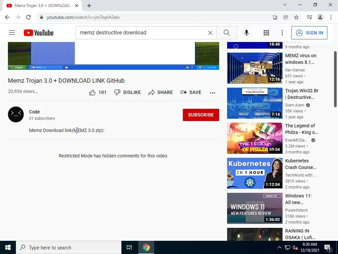Open the Chrome profile avatar
Image resolution: width=338 pixels, height=254 pixels.
[320, 17]
